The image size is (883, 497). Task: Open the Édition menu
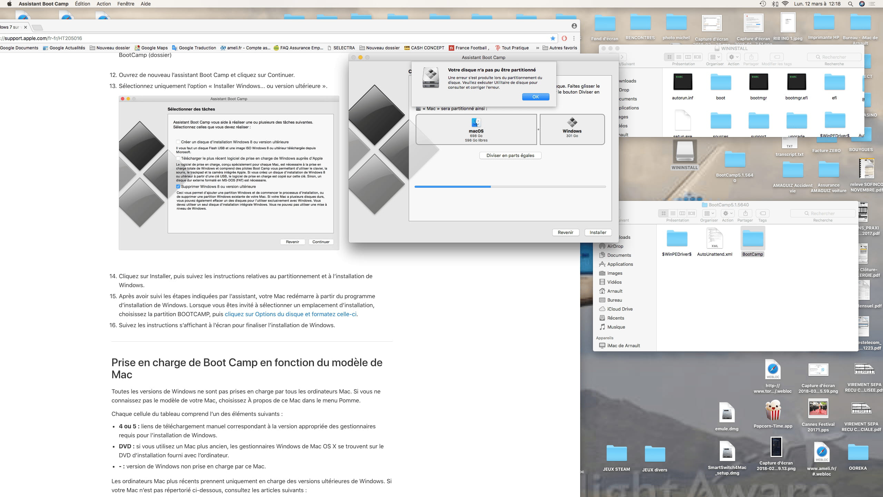point(82,4)
